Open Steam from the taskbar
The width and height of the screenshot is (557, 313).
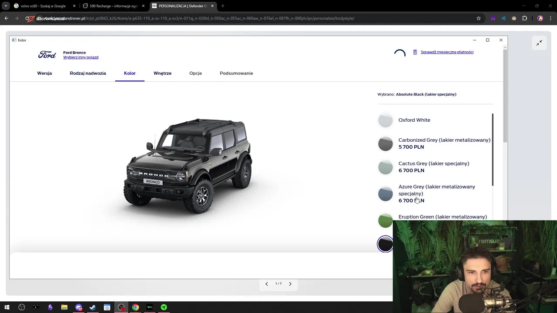pyautogui.click(x=93, y=307)
